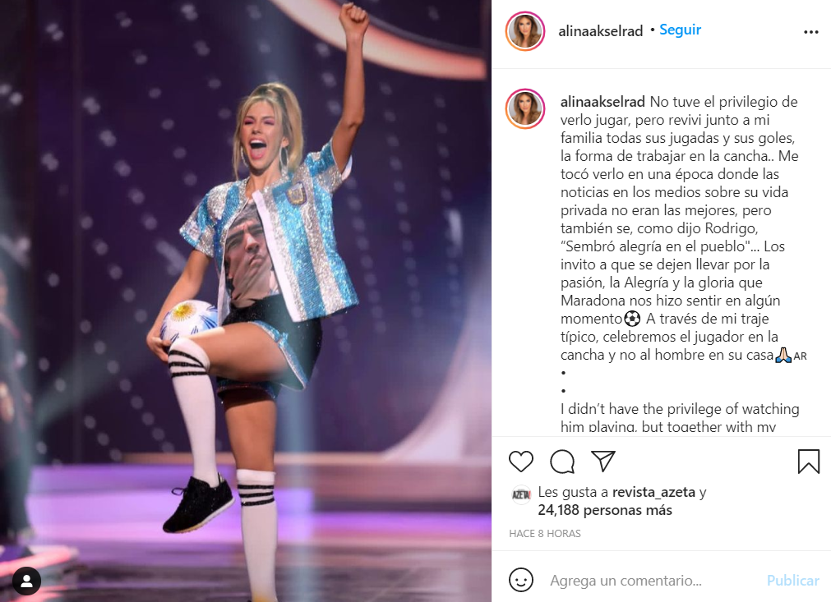Click the tagged people icon on photo
831x602 pixels.
point(26,581)
